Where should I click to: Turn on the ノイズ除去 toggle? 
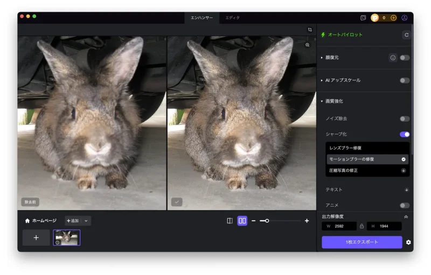pyautogui.click(x=404, y=118)
